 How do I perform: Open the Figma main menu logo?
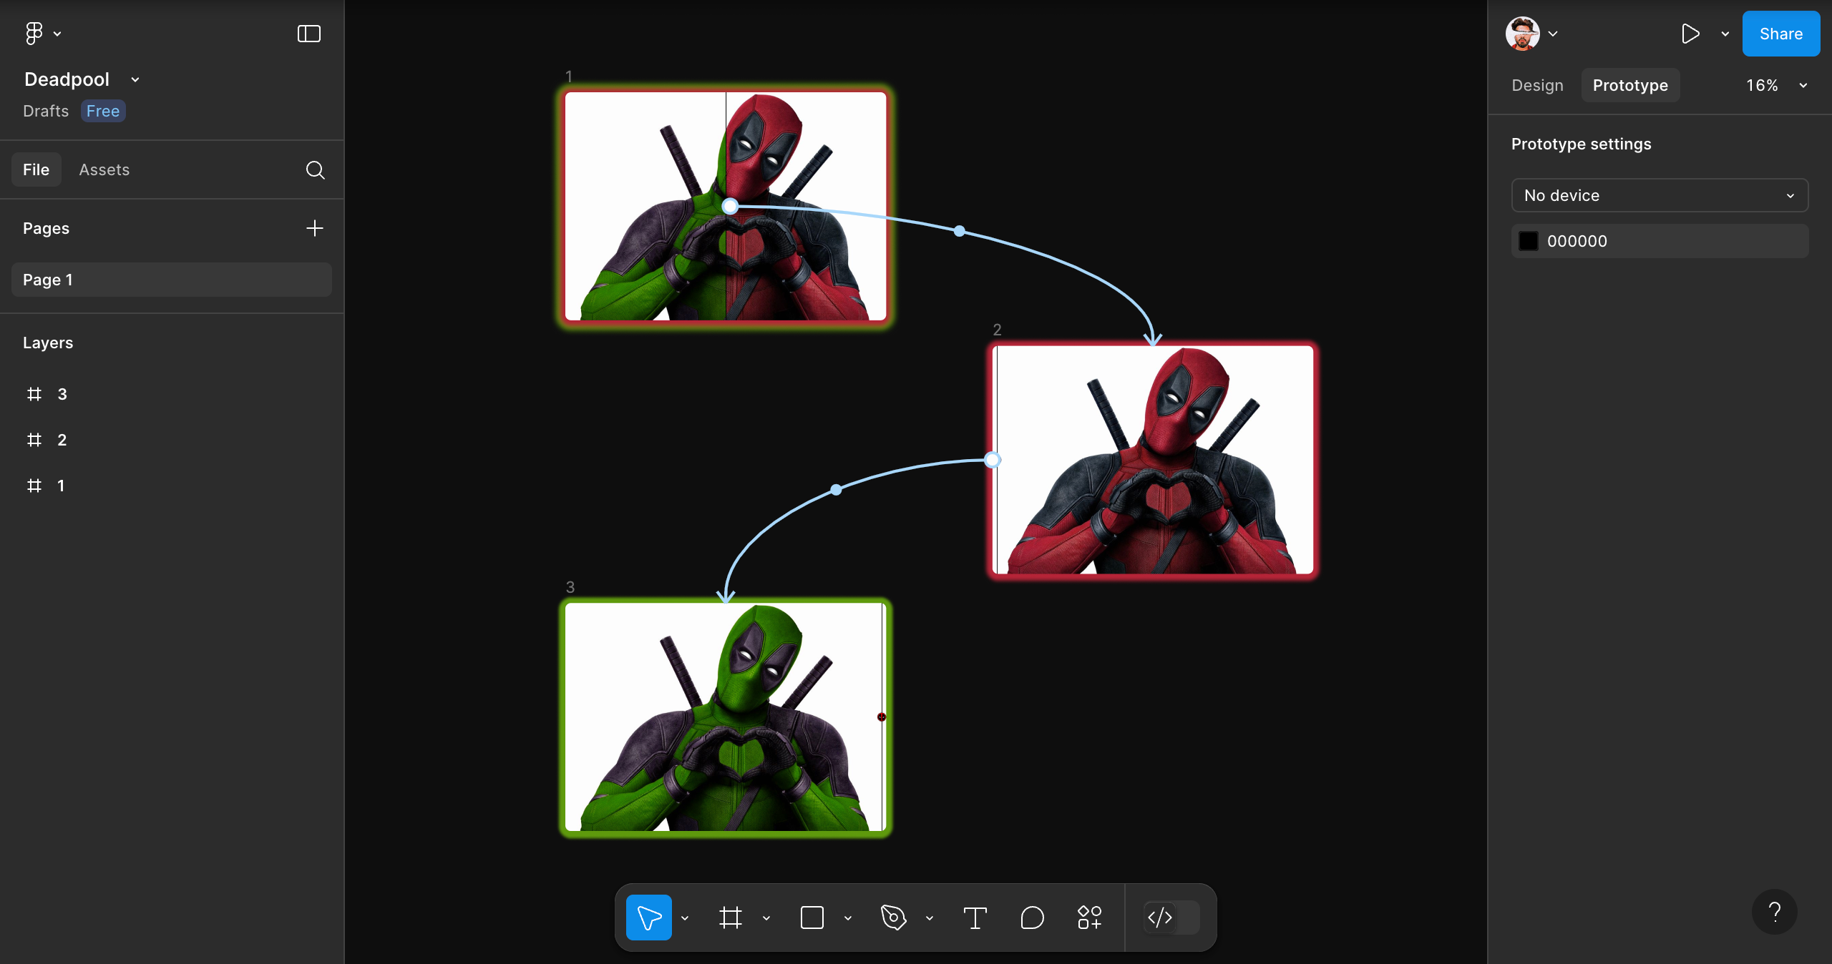34,33
